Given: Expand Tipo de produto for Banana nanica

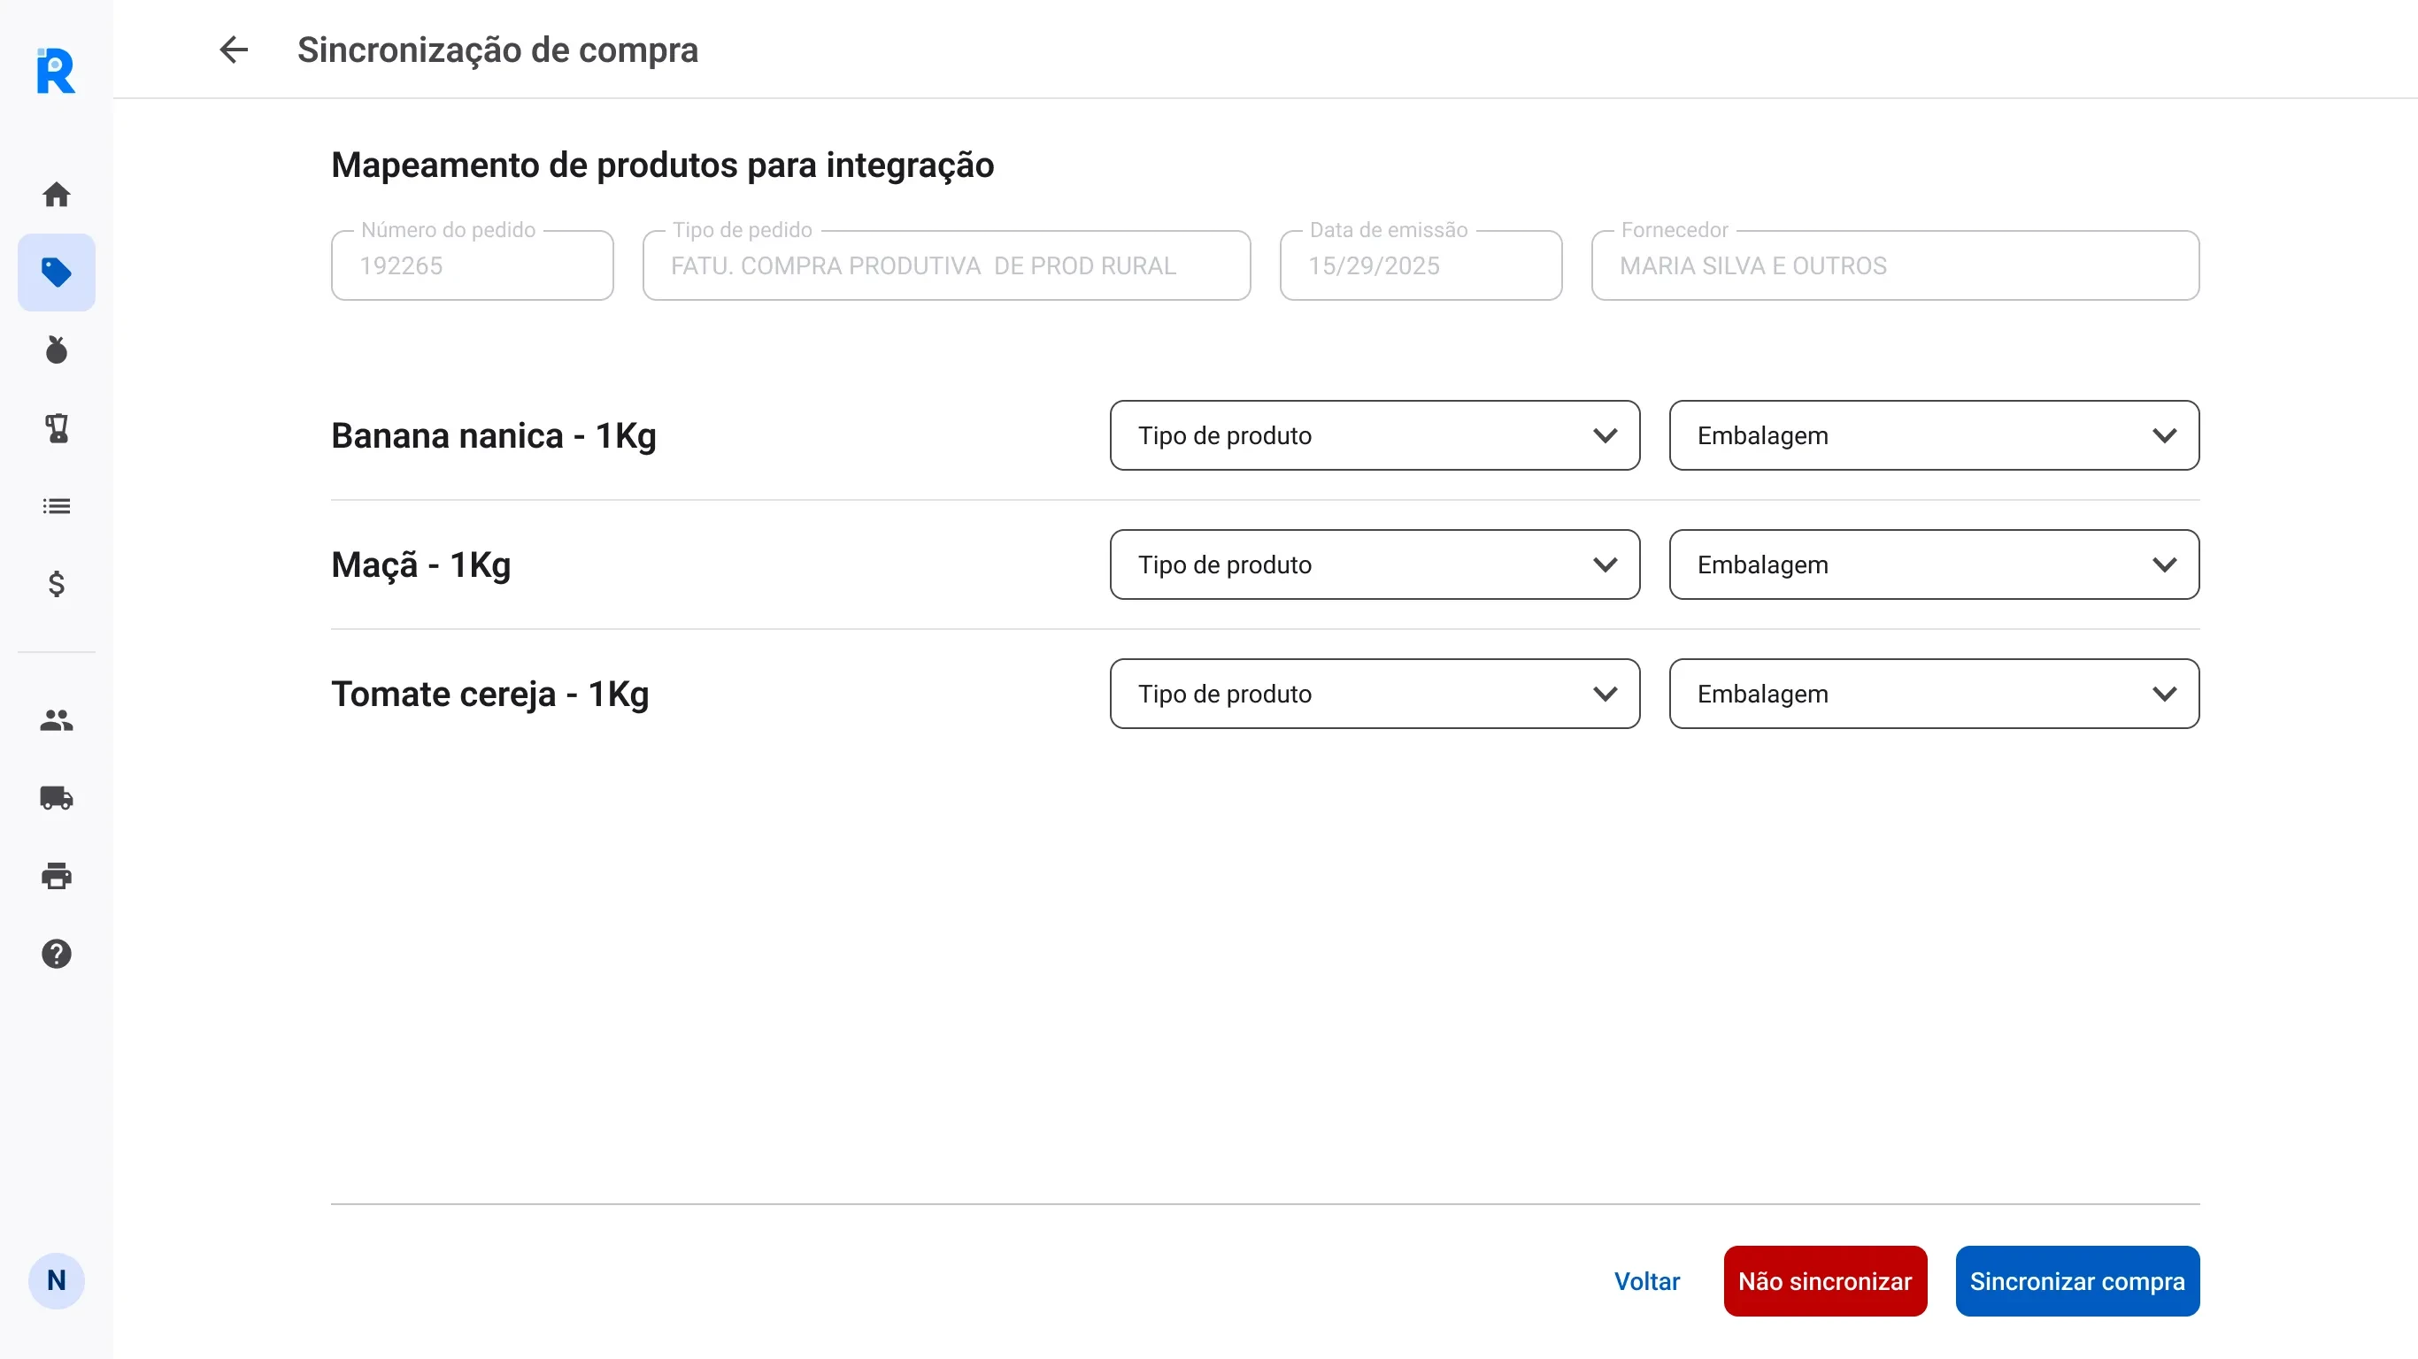Looking at the screenshot, I should 1375,435.
